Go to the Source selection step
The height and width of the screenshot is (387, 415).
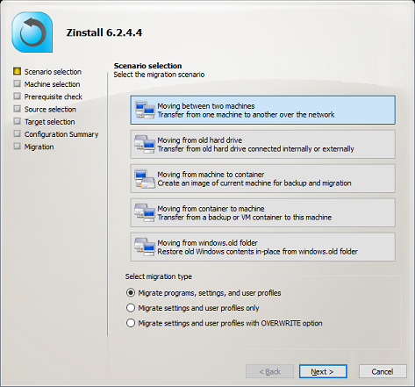pyautogui.click(x=50, y=109)
